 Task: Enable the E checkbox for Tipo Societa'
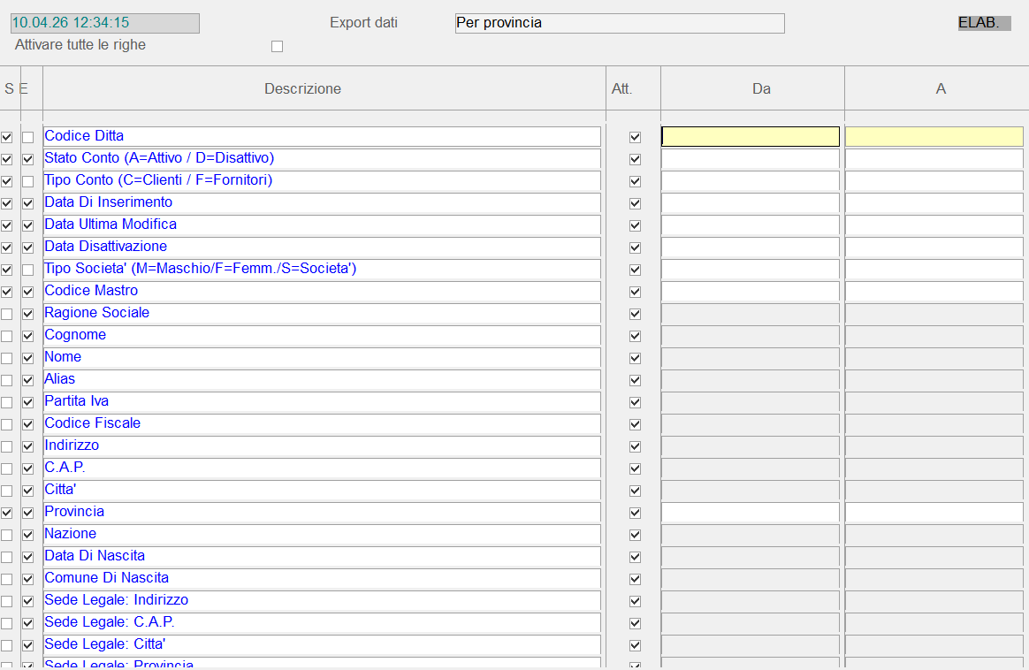[x=28, y=270]
